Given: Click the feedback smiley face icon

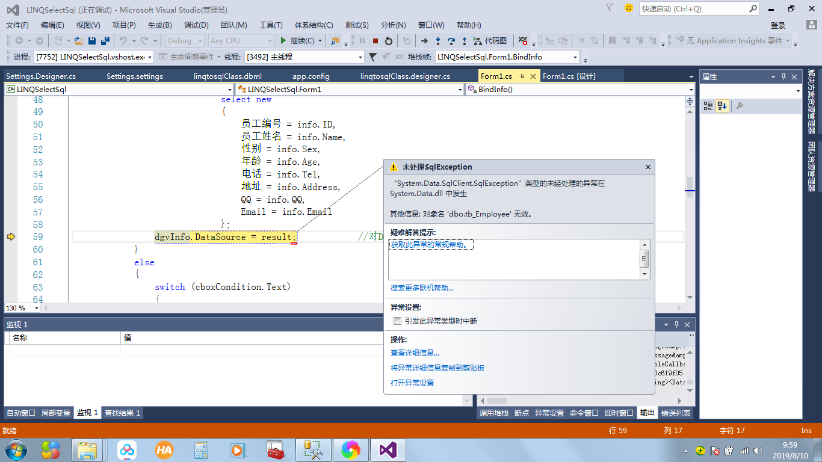Looking at the screenshot, I should [629, 8].
